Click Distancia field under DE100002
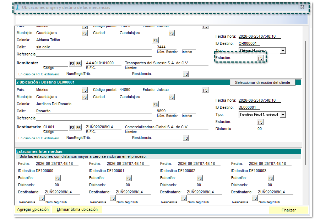This screenshot has width=315, height=220. [x=190, y=185]
